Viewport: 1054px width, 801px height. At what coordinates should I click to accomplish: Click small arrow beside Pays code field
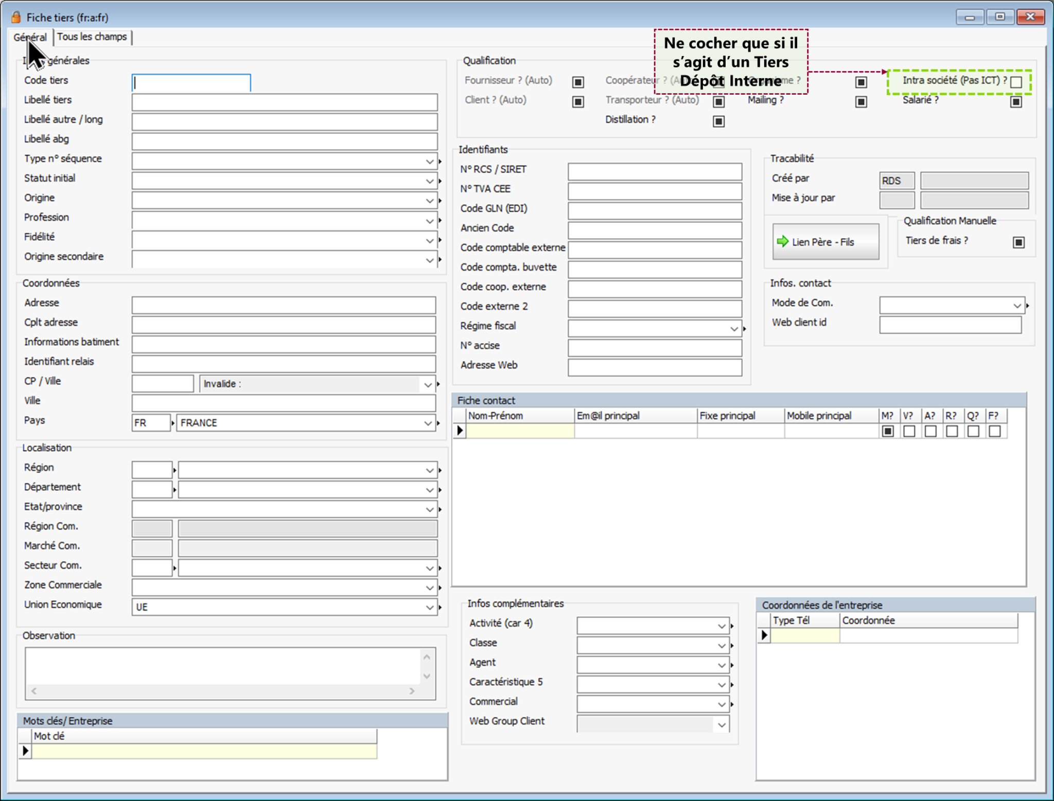[x=173, y=423]
